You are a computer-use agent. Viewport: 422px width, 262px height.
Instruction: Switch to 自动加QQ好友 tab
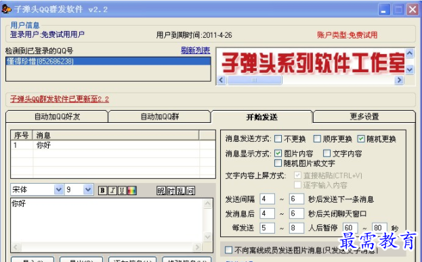coord(57,117)
